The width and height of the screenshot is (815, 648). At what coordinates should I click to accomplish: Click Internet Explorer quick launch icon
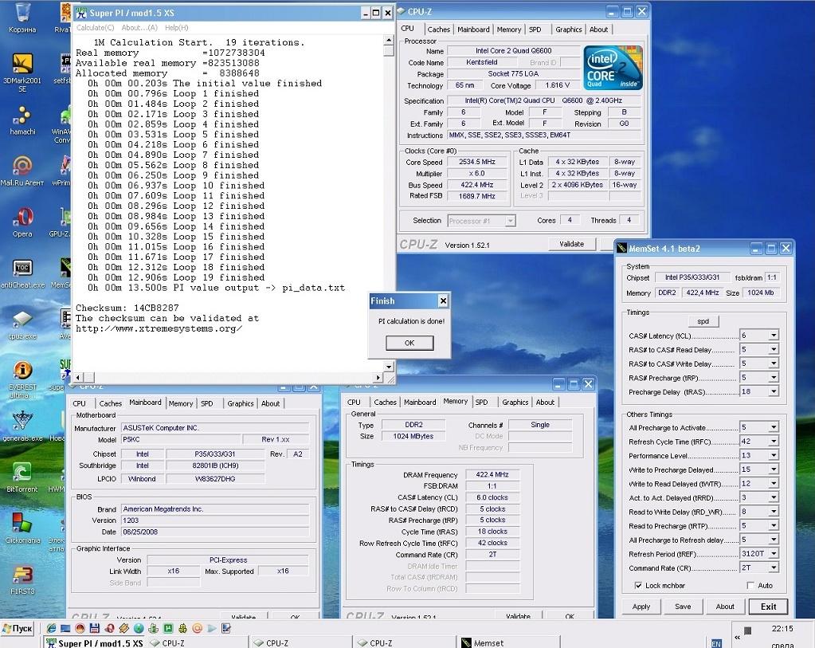pos(51,629)
